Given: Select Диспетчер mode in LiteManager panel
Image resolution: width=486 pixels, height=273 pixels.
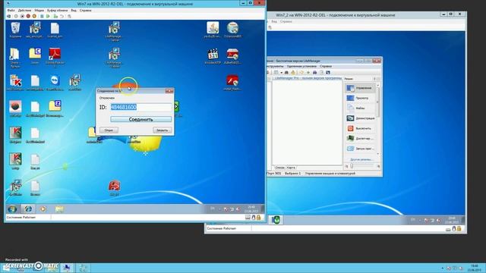Looking at the screenshot, I should click(x=360, y=138).
